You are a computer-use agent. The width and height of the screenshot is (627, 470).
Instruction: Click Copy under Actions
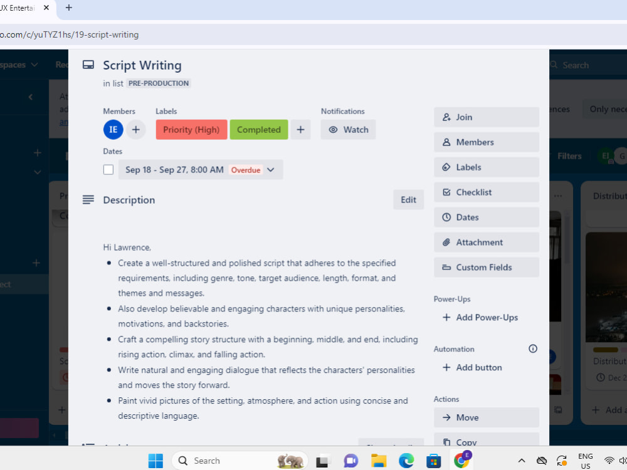point(487,440)
